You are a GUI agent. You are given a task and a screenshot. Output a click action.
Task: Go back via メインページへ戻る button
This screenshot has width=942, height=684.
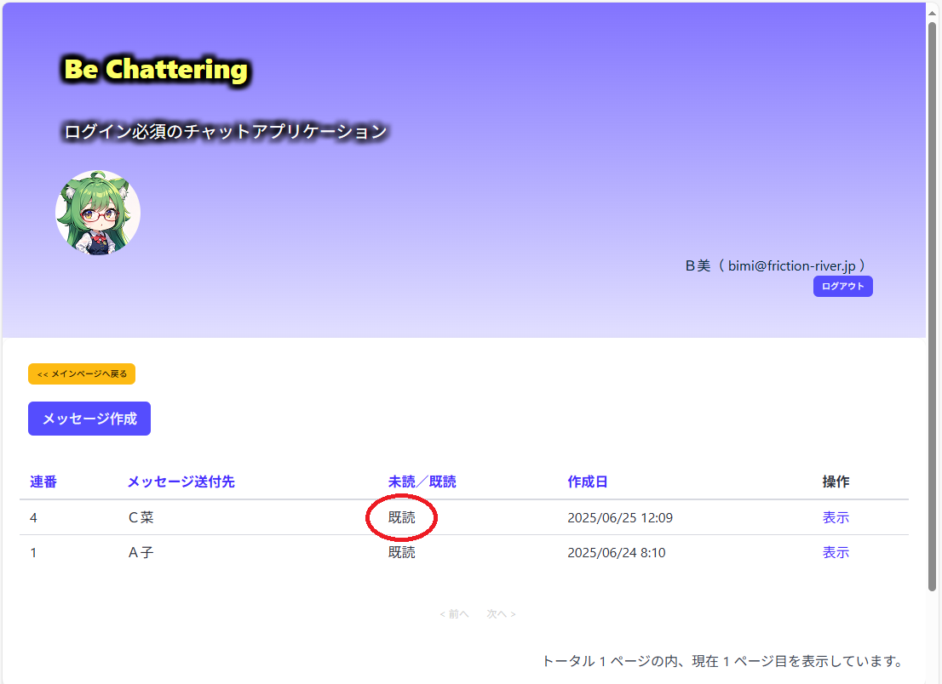click(82, 373)
